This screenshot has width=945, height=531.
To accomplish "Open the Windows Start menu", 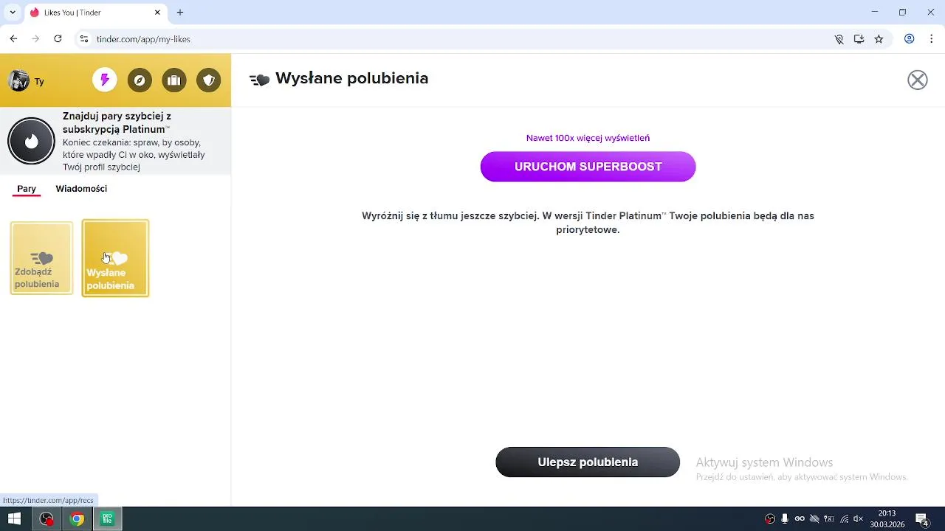I will click(x=14, y=519).
